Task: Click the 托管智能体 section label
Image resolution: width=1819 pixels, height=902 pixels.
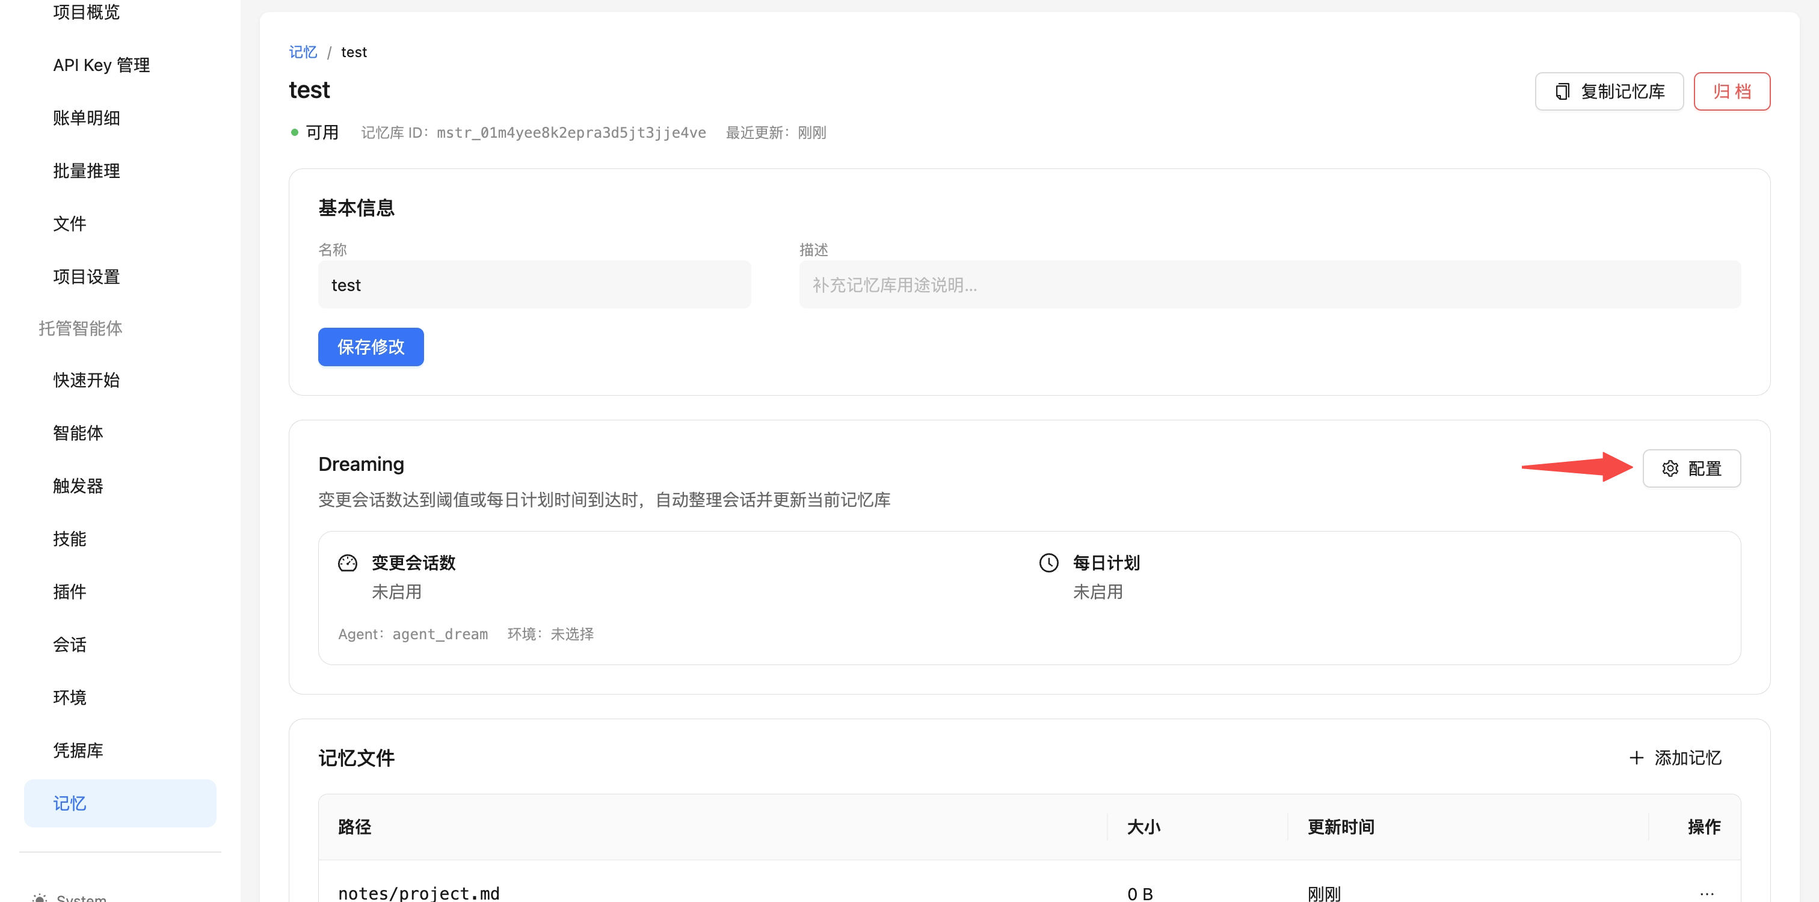Action: click(x=81, y=328)
